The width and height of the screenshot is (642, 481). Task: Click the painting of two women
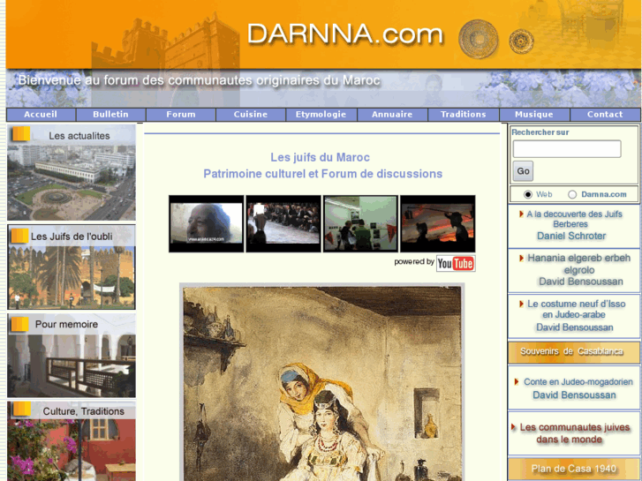pyautogui.click(x=321, y=384)
